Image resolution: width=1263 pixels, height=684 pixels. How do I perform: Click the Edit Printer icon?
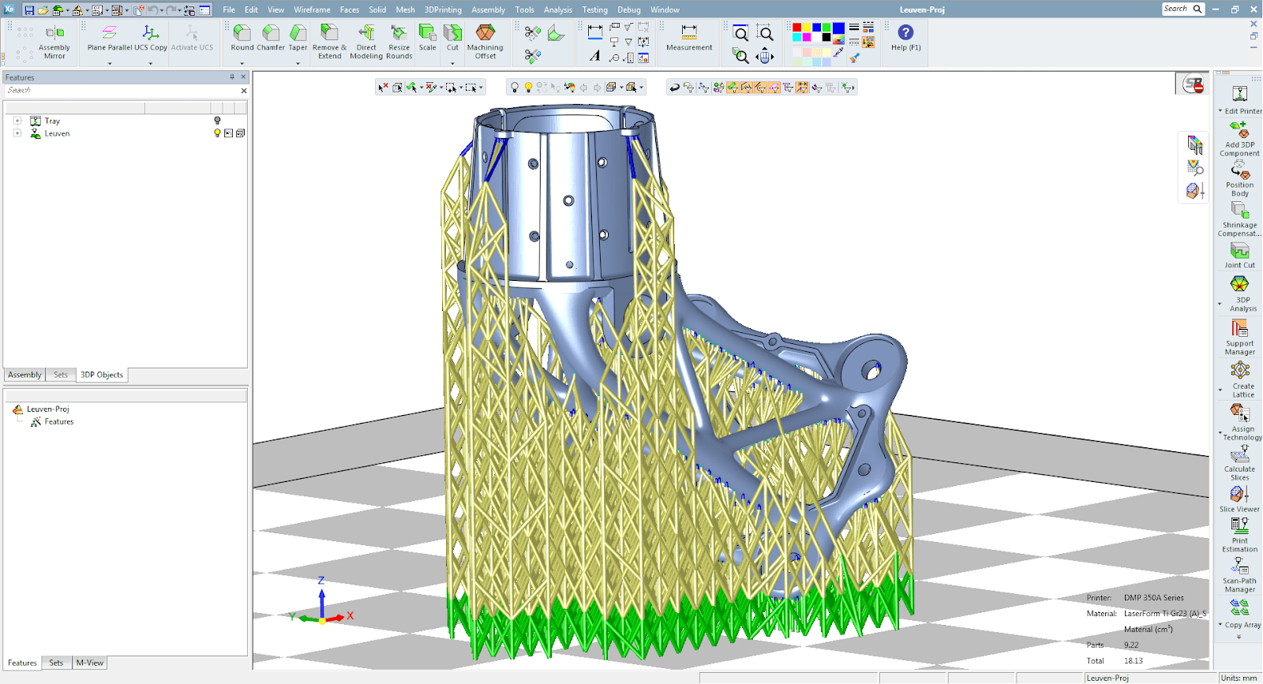(x=1240, y=93)
